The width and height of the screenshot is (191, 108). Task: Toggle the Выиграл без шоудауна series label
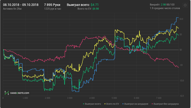[166, 104]
